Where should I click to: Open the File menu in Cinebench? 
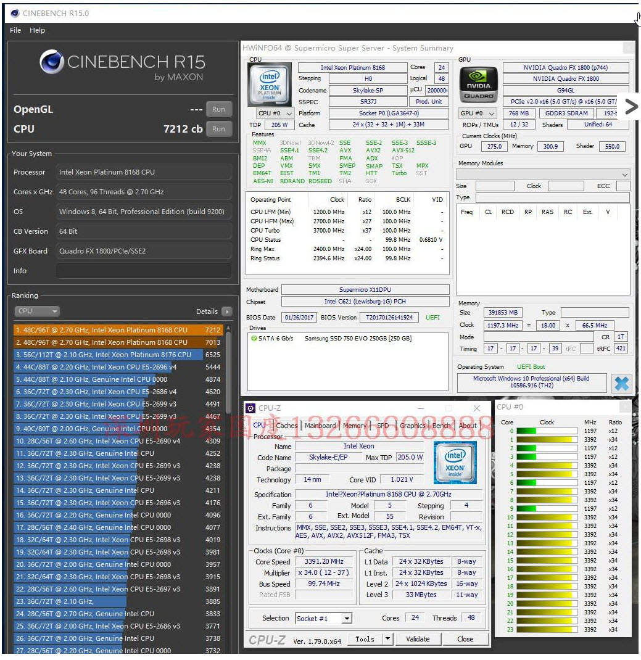[x=14, y=30]
